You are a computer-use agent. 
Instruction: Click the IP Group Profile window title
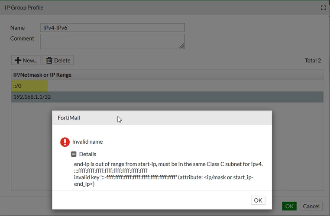tap(24, 7)
